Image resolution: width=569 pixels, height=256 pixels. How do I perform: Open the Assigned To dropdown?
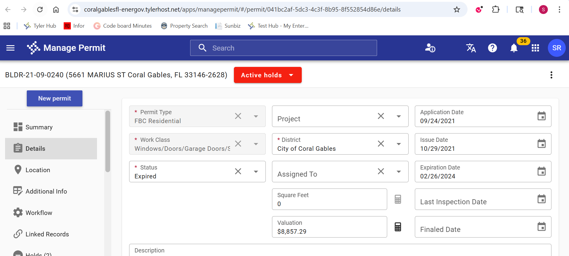(x=398, y=172)
